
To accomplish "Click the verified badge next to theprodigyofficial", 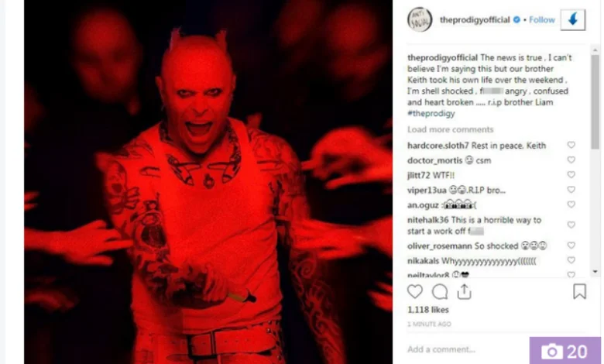I will 516,19.
